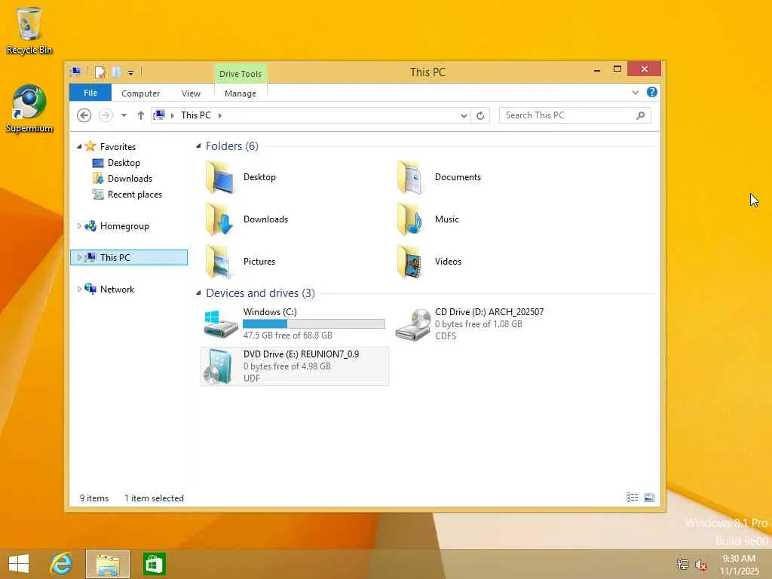Click 'This PC' in the address bar
The width and height of the screenshot is (772, 579).
(196, 115)
